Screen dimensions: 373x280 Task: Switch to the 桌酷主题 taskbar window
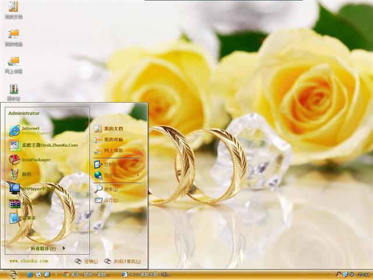coord(146,275)
